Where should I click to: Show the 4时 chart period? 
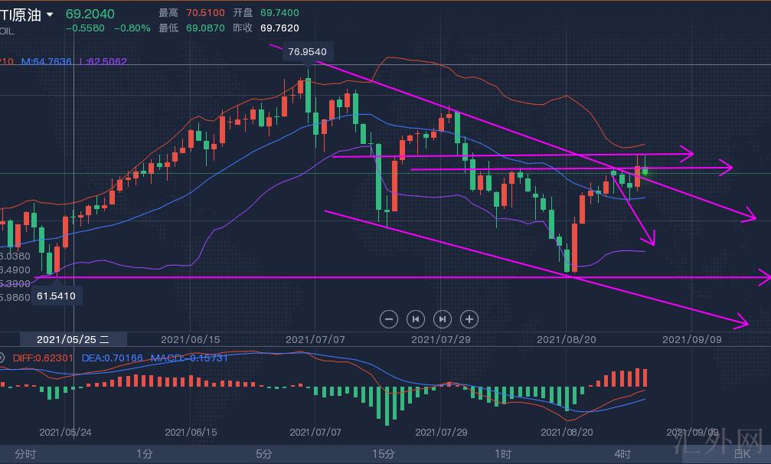(622, 453)
